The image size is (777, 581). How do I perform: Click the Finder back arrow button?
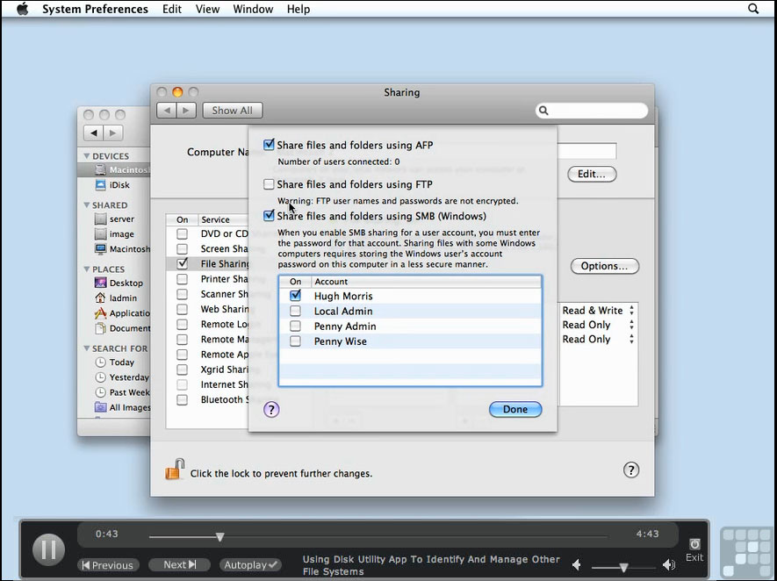(x=93, y=133)
